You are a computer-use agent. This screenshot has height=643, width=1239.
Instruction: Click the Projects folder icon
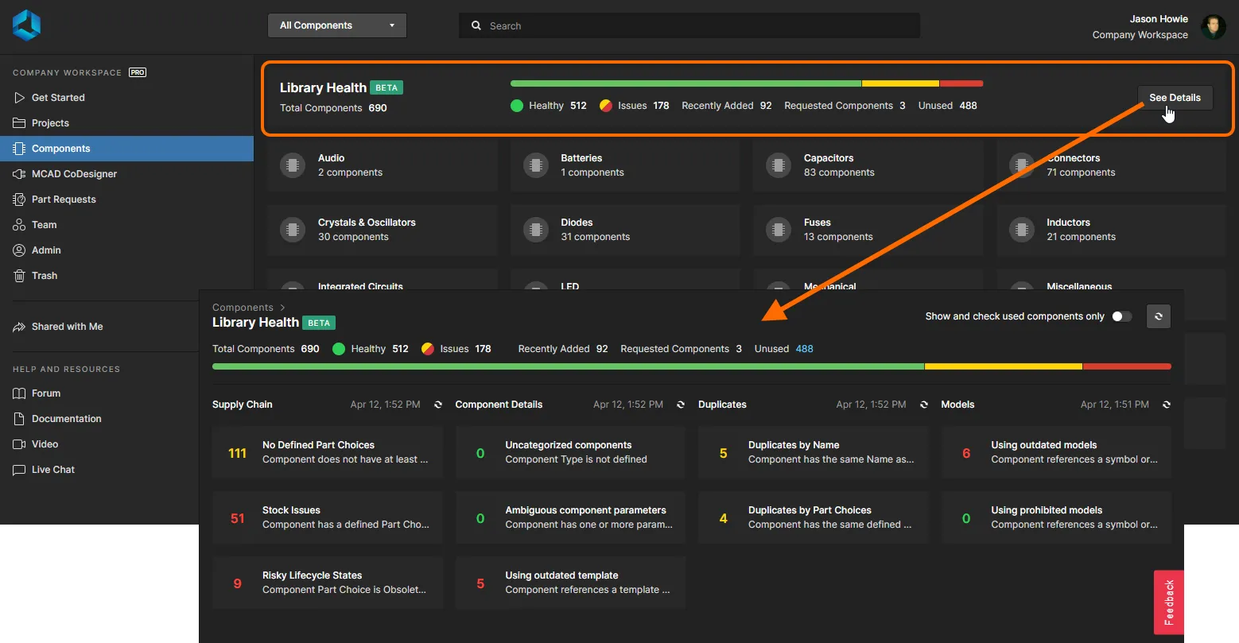pos(19,123)
